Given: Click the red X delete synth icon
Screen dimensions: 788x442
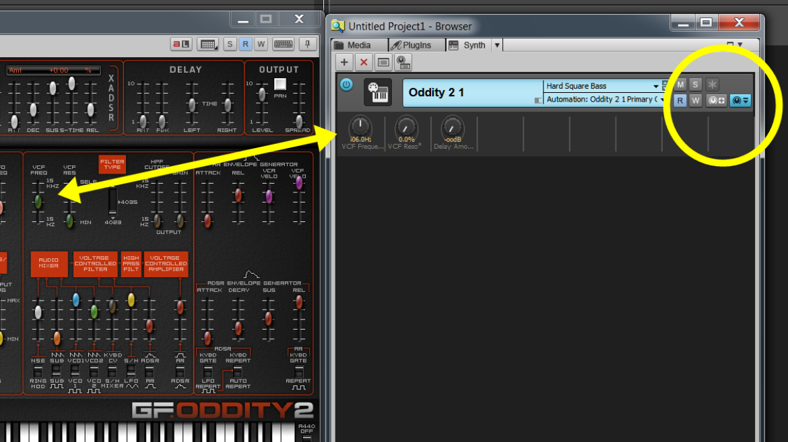Looking at the screenshot, I should (364, 63).
